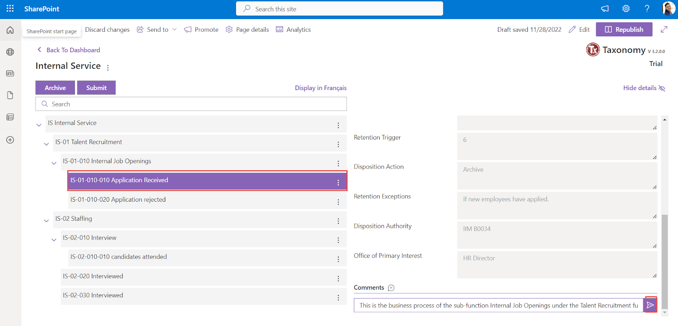This screenshot has width=678, height=326.
Task: Collapse the IS Internal Service node
Action: coord(39,125)
